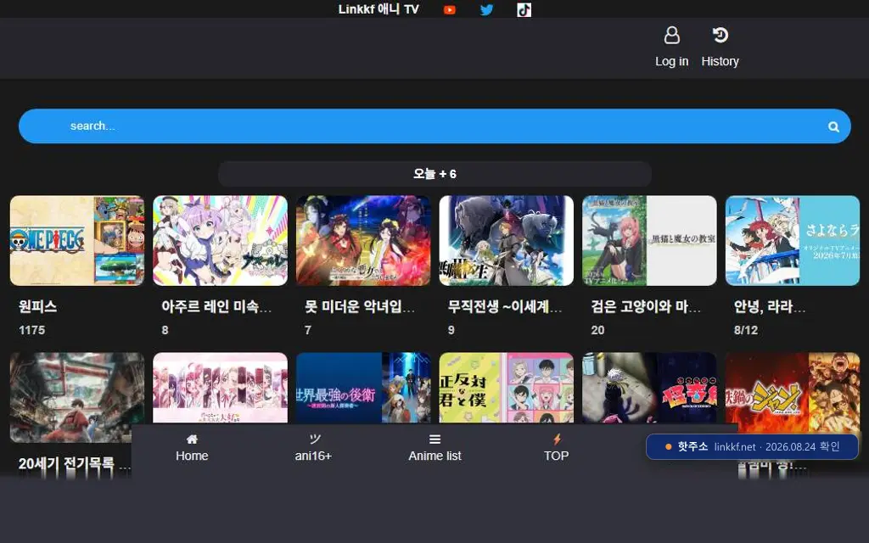
Task: Click the History clock icon
Action: 720,36
